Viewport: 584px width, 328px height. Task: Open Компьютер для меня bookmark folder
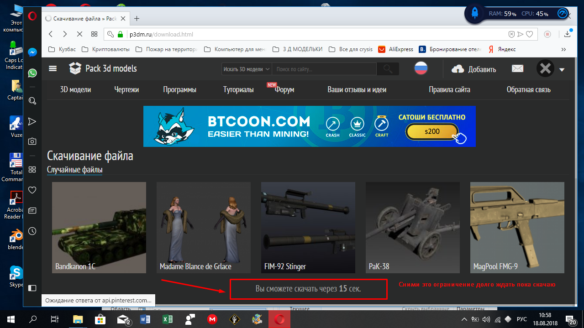[x=234, y=49]
